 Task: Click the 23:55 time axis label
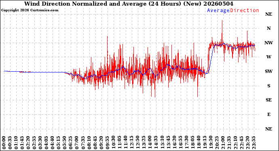254,143
